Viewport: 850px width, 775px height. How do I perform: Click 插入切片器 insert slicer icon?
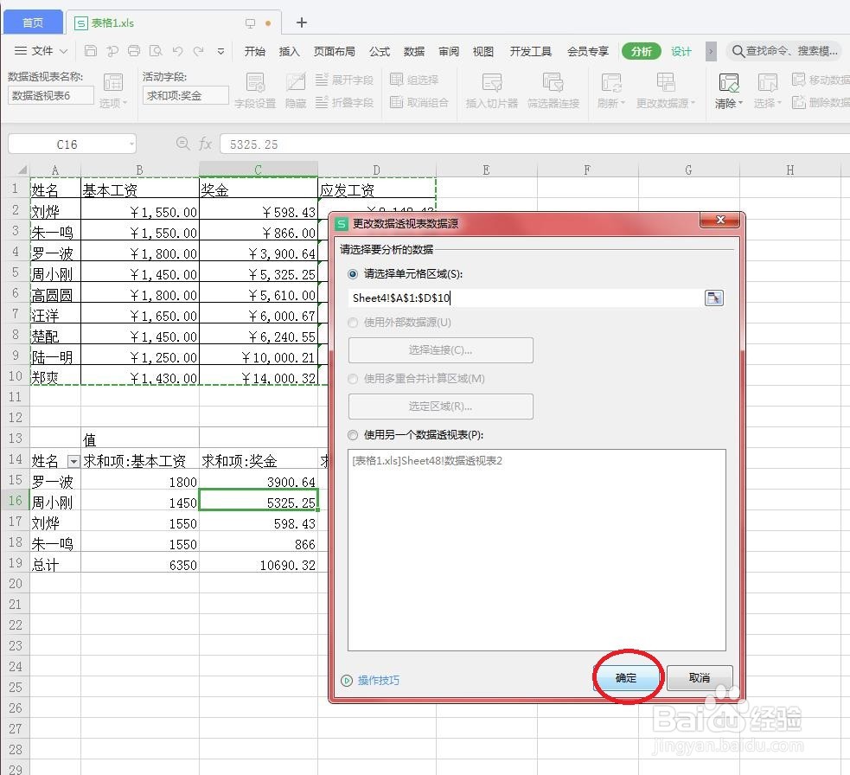(492, 91)
